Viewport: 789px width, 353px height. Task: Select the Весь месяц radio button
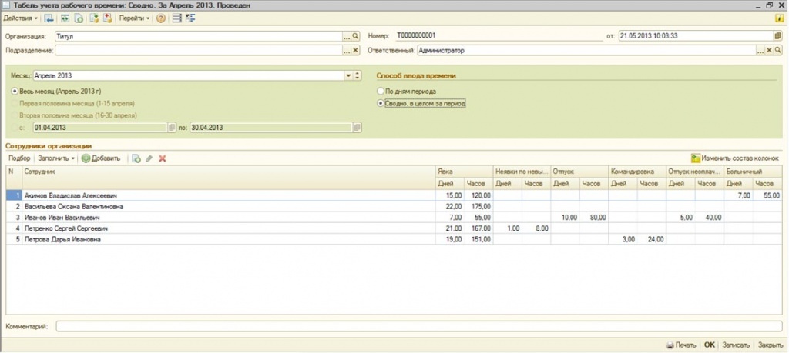15,91
